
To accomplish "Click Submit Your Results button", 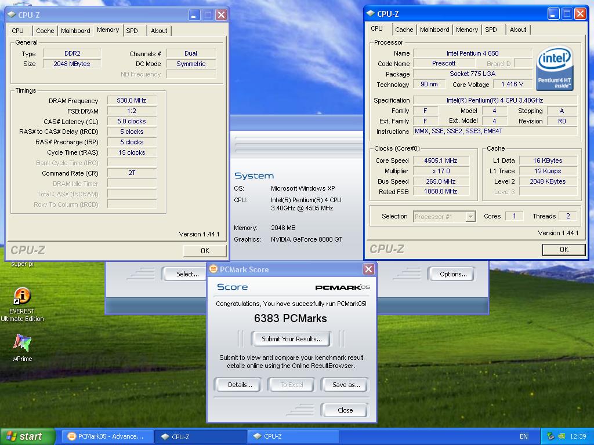I will click(291, 338).
